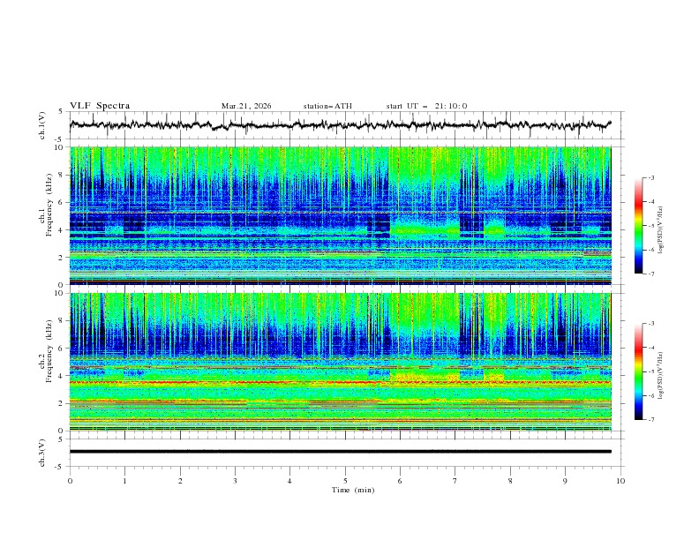
Task: Click the time axis tick '8'
Action: [510, 481]
